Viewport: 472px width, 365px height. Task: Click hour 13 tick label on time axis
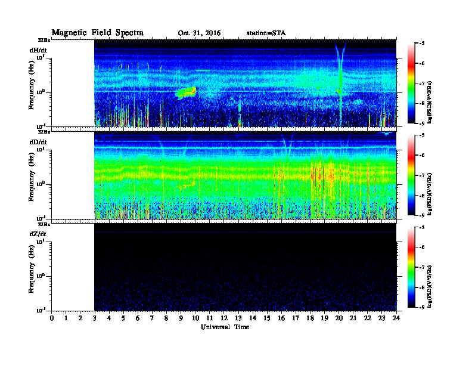[x=238, y=318]
